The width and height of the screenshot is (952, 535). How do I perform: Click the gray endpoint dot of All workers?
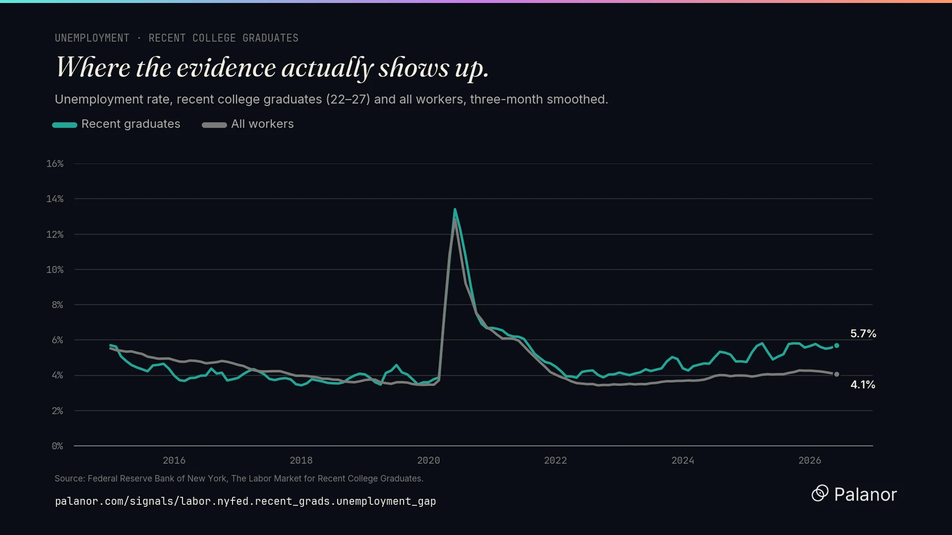[x=836, y=374]
